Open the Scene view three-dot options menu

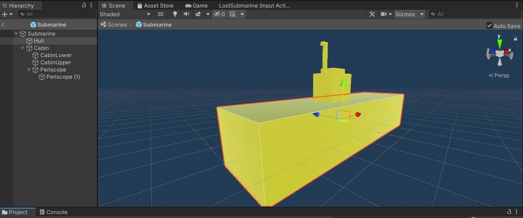(x=518, y=6)
